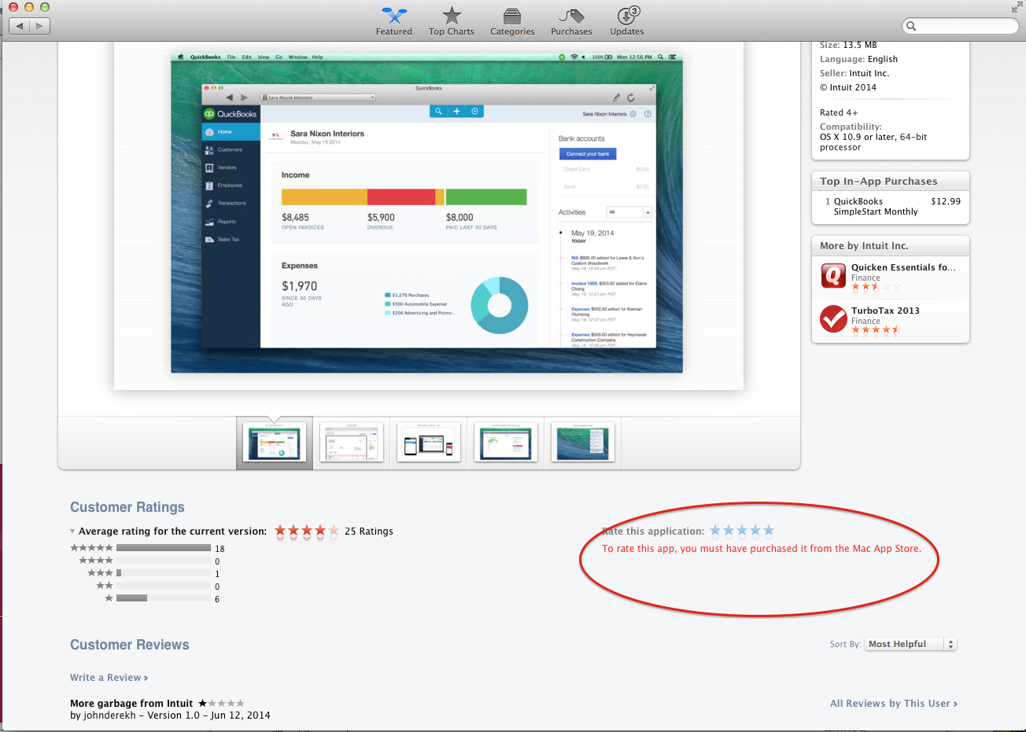Click the search magnifier icon

pyautogui.click(x=911, y=26)
